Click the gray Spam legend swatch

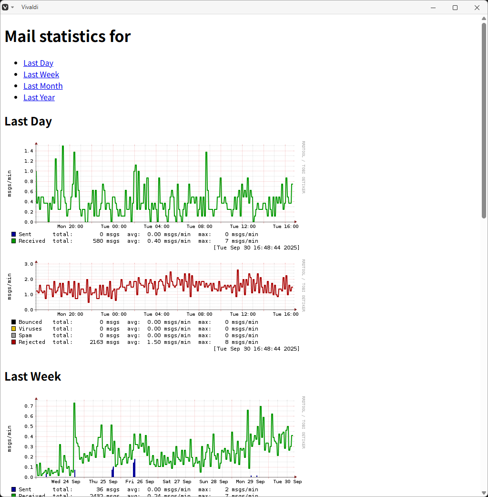pyautogui.click(x=14, y=335)
